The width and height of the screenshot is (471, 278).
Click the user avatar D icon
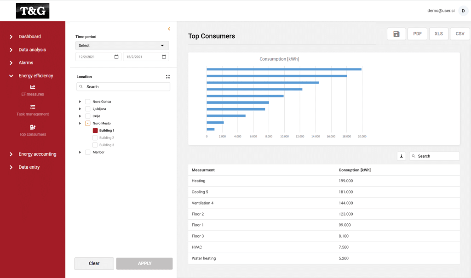(463, 11)
